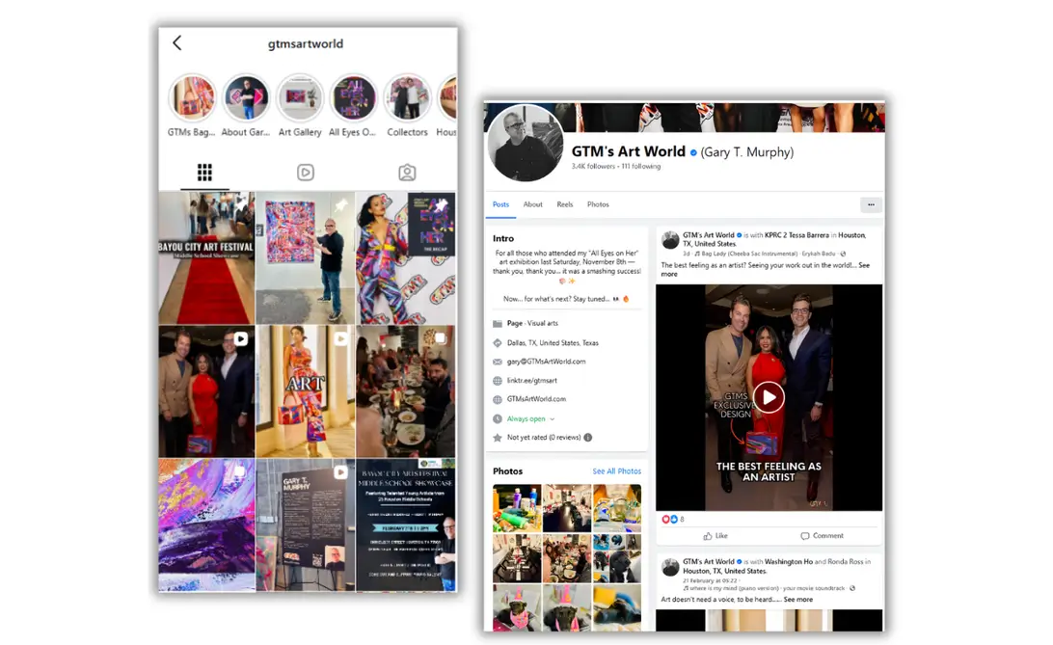
Task: Open the three-dot more options button
Action: pos(871,204)
